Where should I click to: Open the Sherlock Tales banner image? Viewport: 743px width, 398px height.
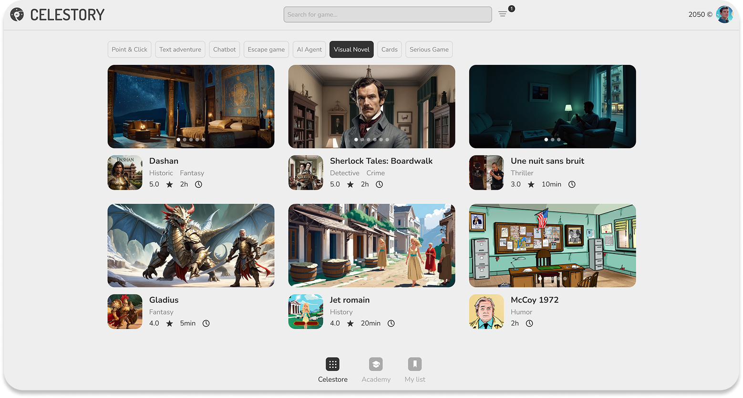pos(371,106)
